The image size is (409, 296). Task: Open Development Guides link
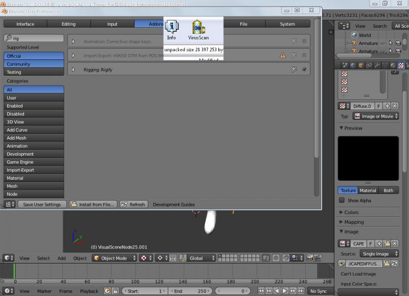174,204
